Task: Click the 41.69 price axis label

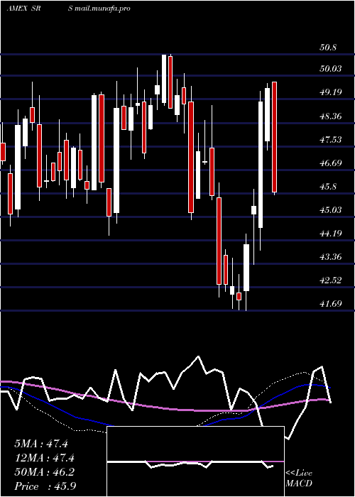Action: (x=331, y=304)
